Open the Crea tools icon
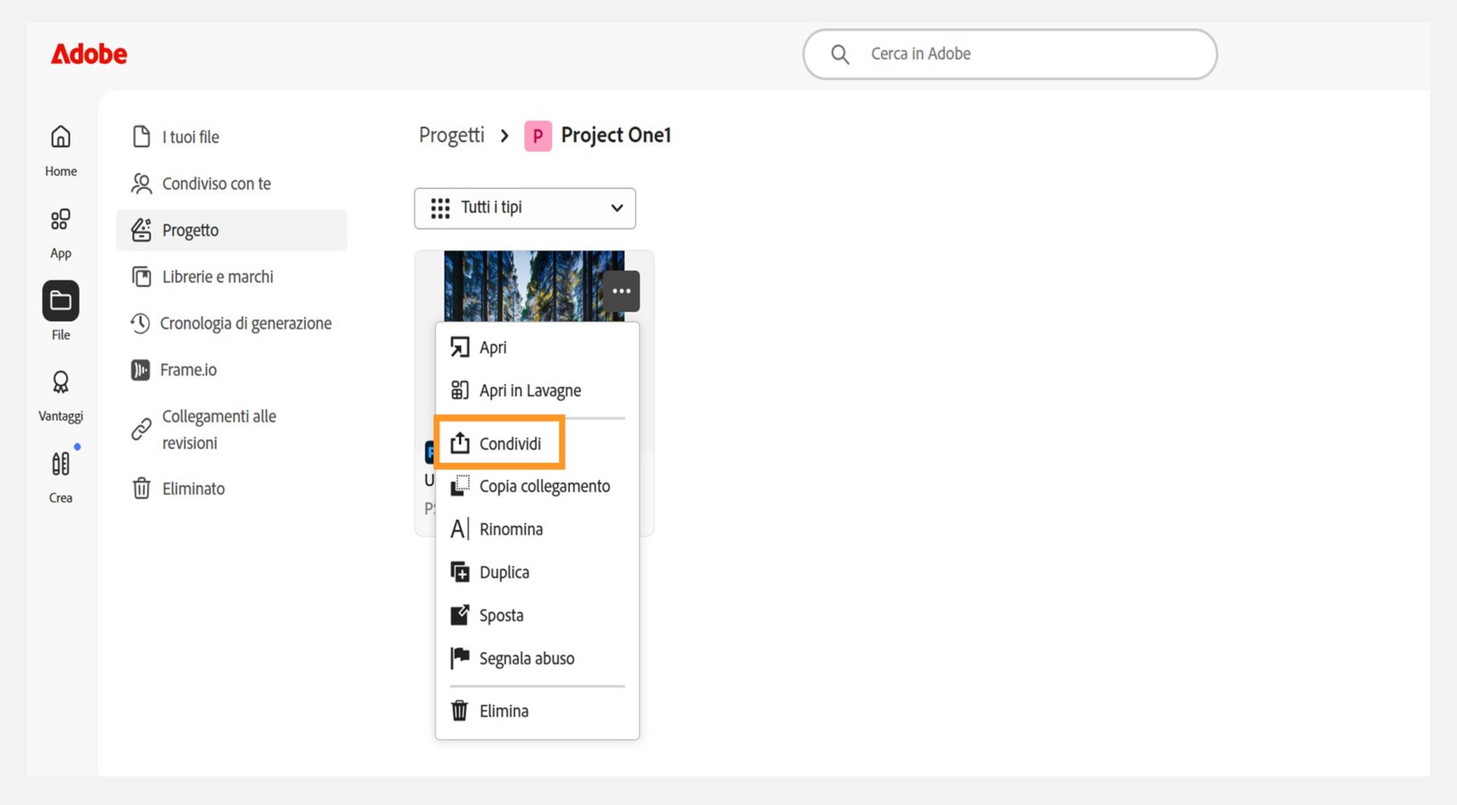The height and width of the screenshot is (805, 1457). [61, 464]
